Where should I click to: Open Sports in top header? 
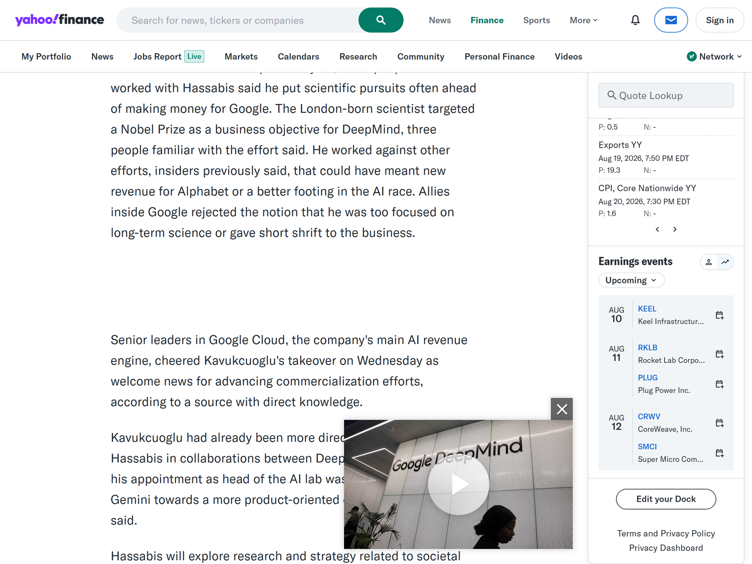pos(536,20)
